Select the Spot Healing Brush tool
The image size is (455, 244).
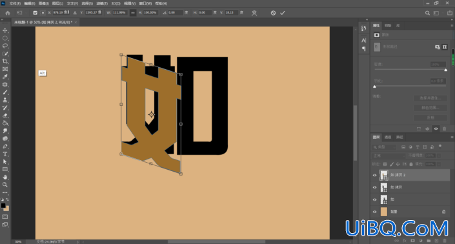click(5, 85)
